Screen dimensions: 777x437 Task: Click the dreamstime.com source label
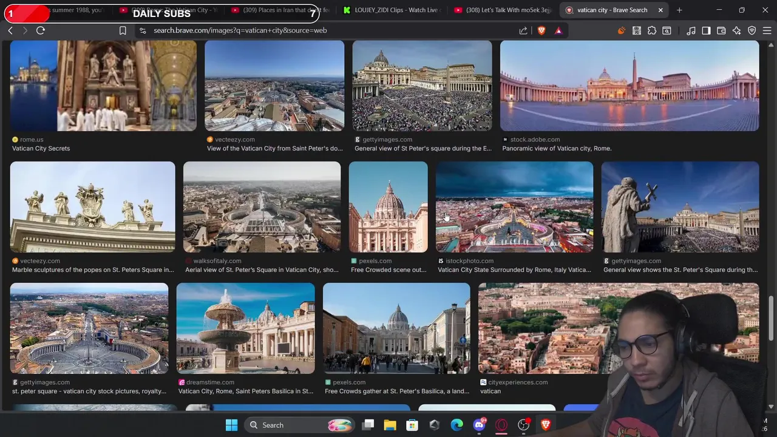210,382
